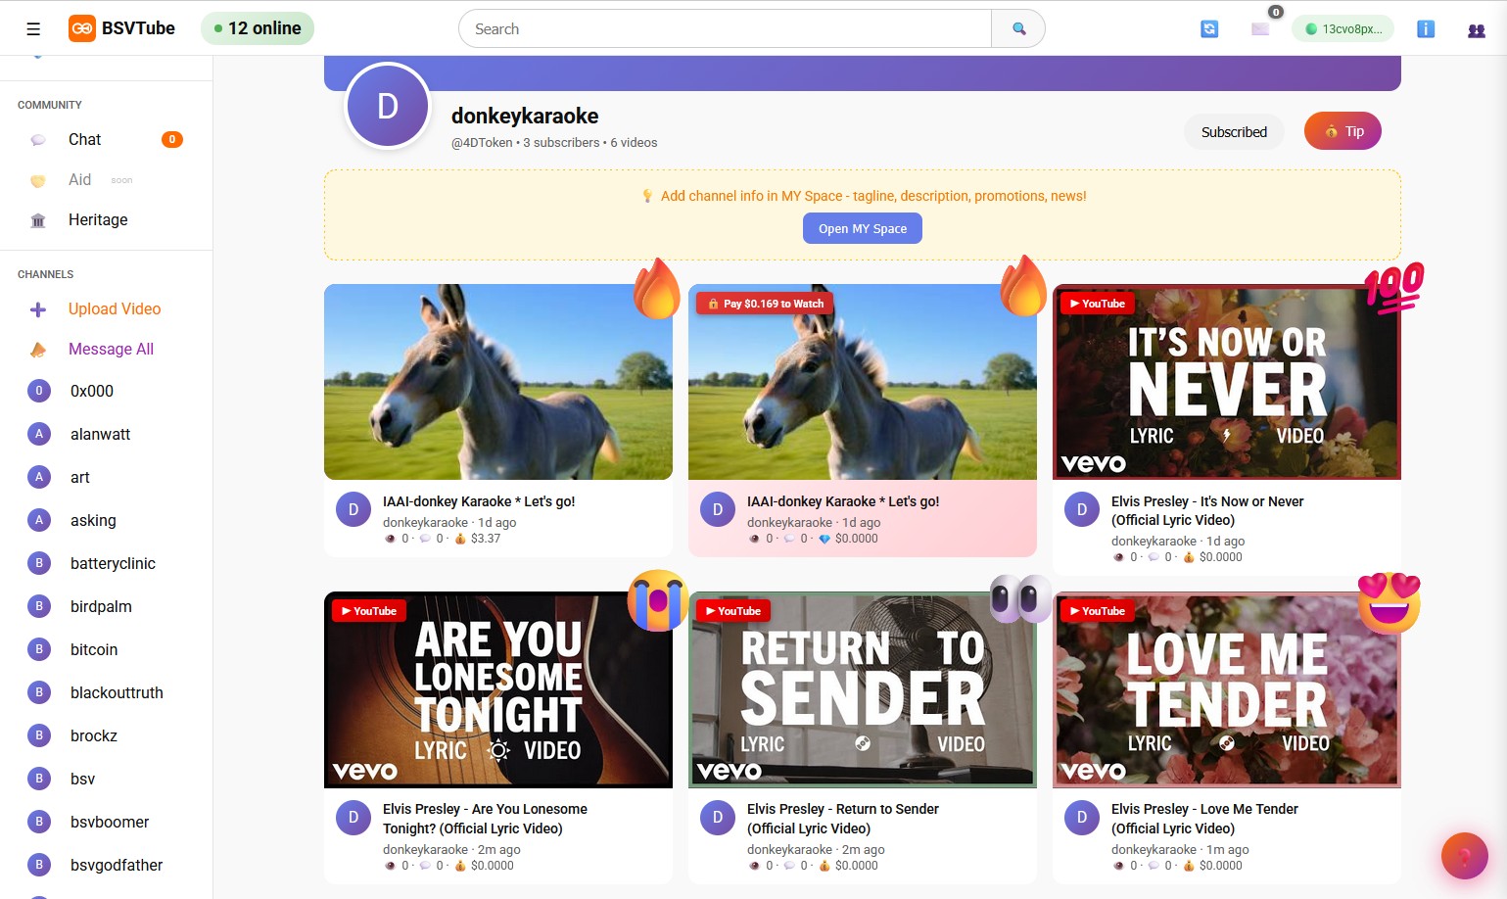Open the bsv channel

click(106, 779)
